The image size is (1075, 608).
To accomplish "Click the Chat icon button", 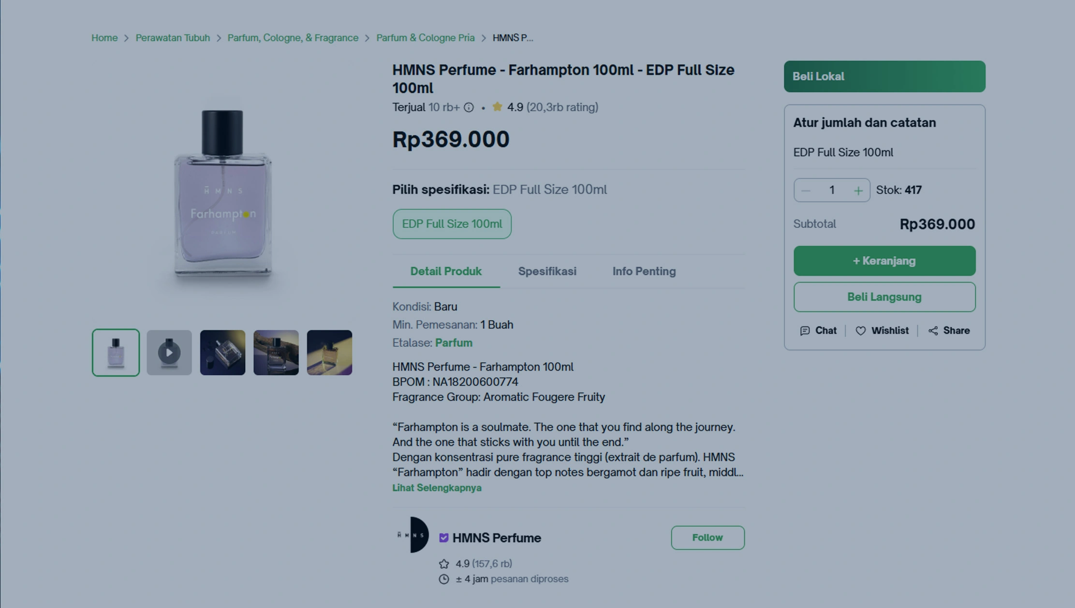I will (805, 331).
